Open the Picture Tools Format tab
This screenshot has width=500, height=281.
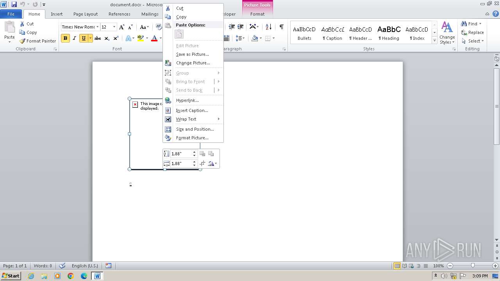[257, 14]
